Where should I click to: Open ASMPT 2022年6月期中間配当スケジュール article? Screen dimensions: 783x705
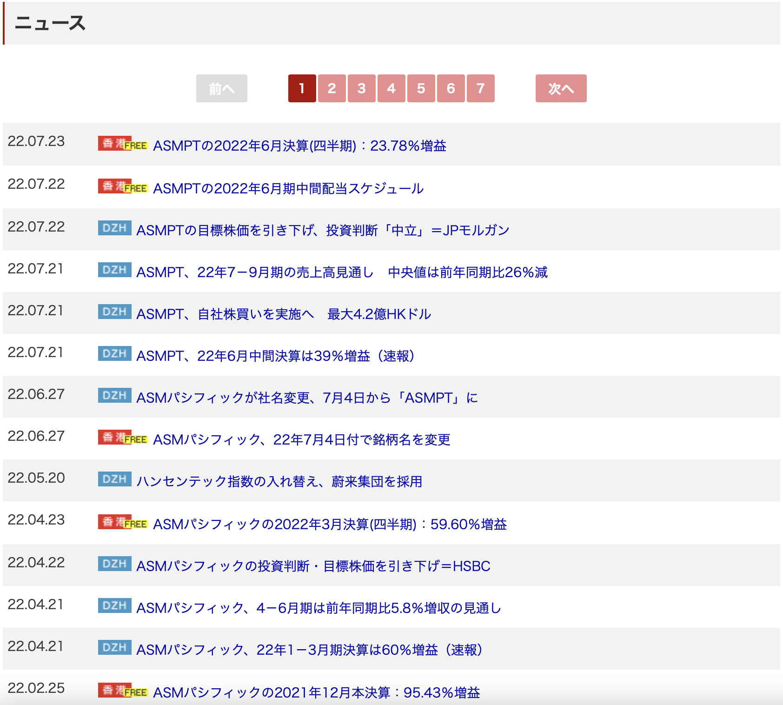[x=288, y=188]
